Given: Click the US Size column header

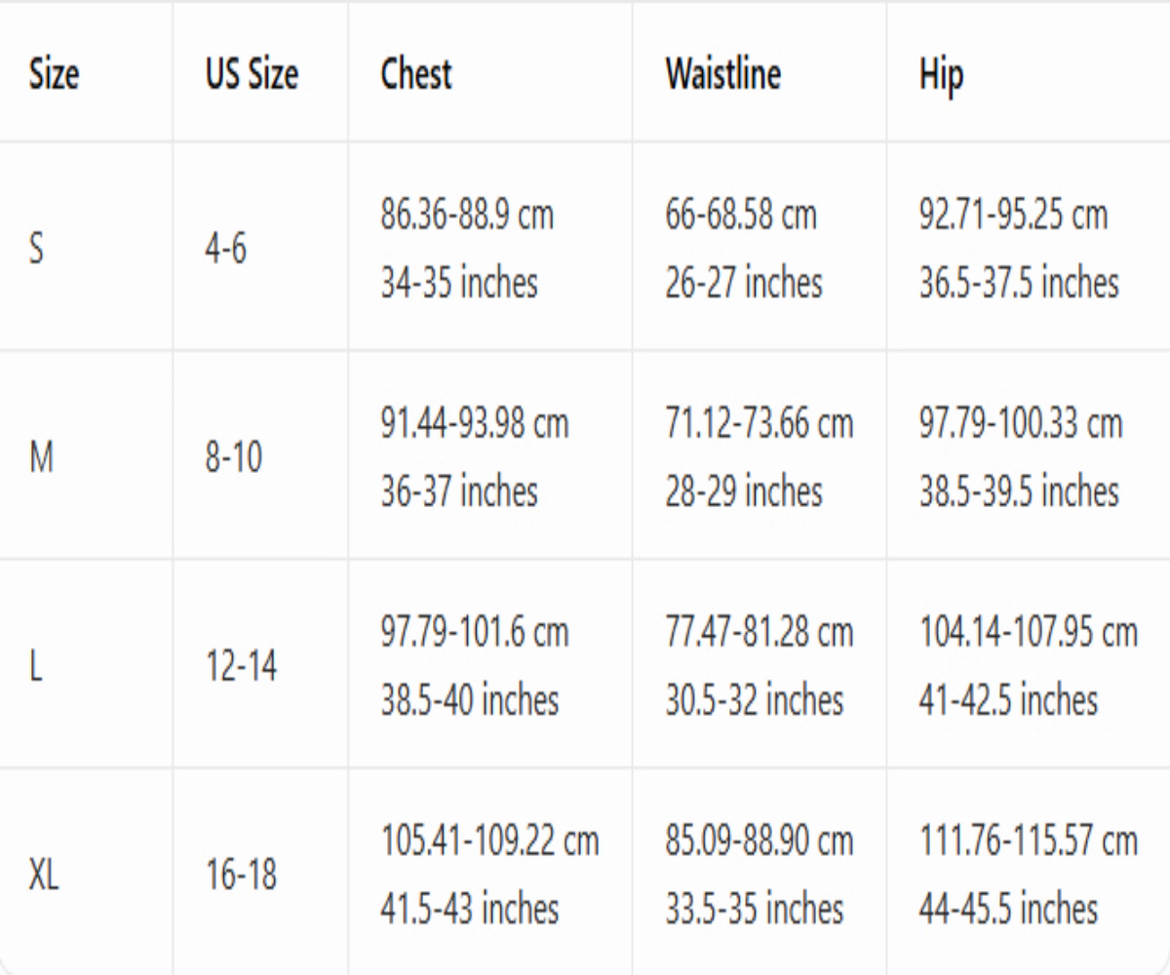Looking at the screenshot, I should [x=252, y=75].
